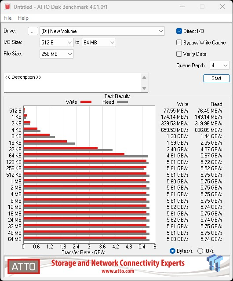Open the 512 B minimum I/O size dropdown

click(x=57, y=43)
